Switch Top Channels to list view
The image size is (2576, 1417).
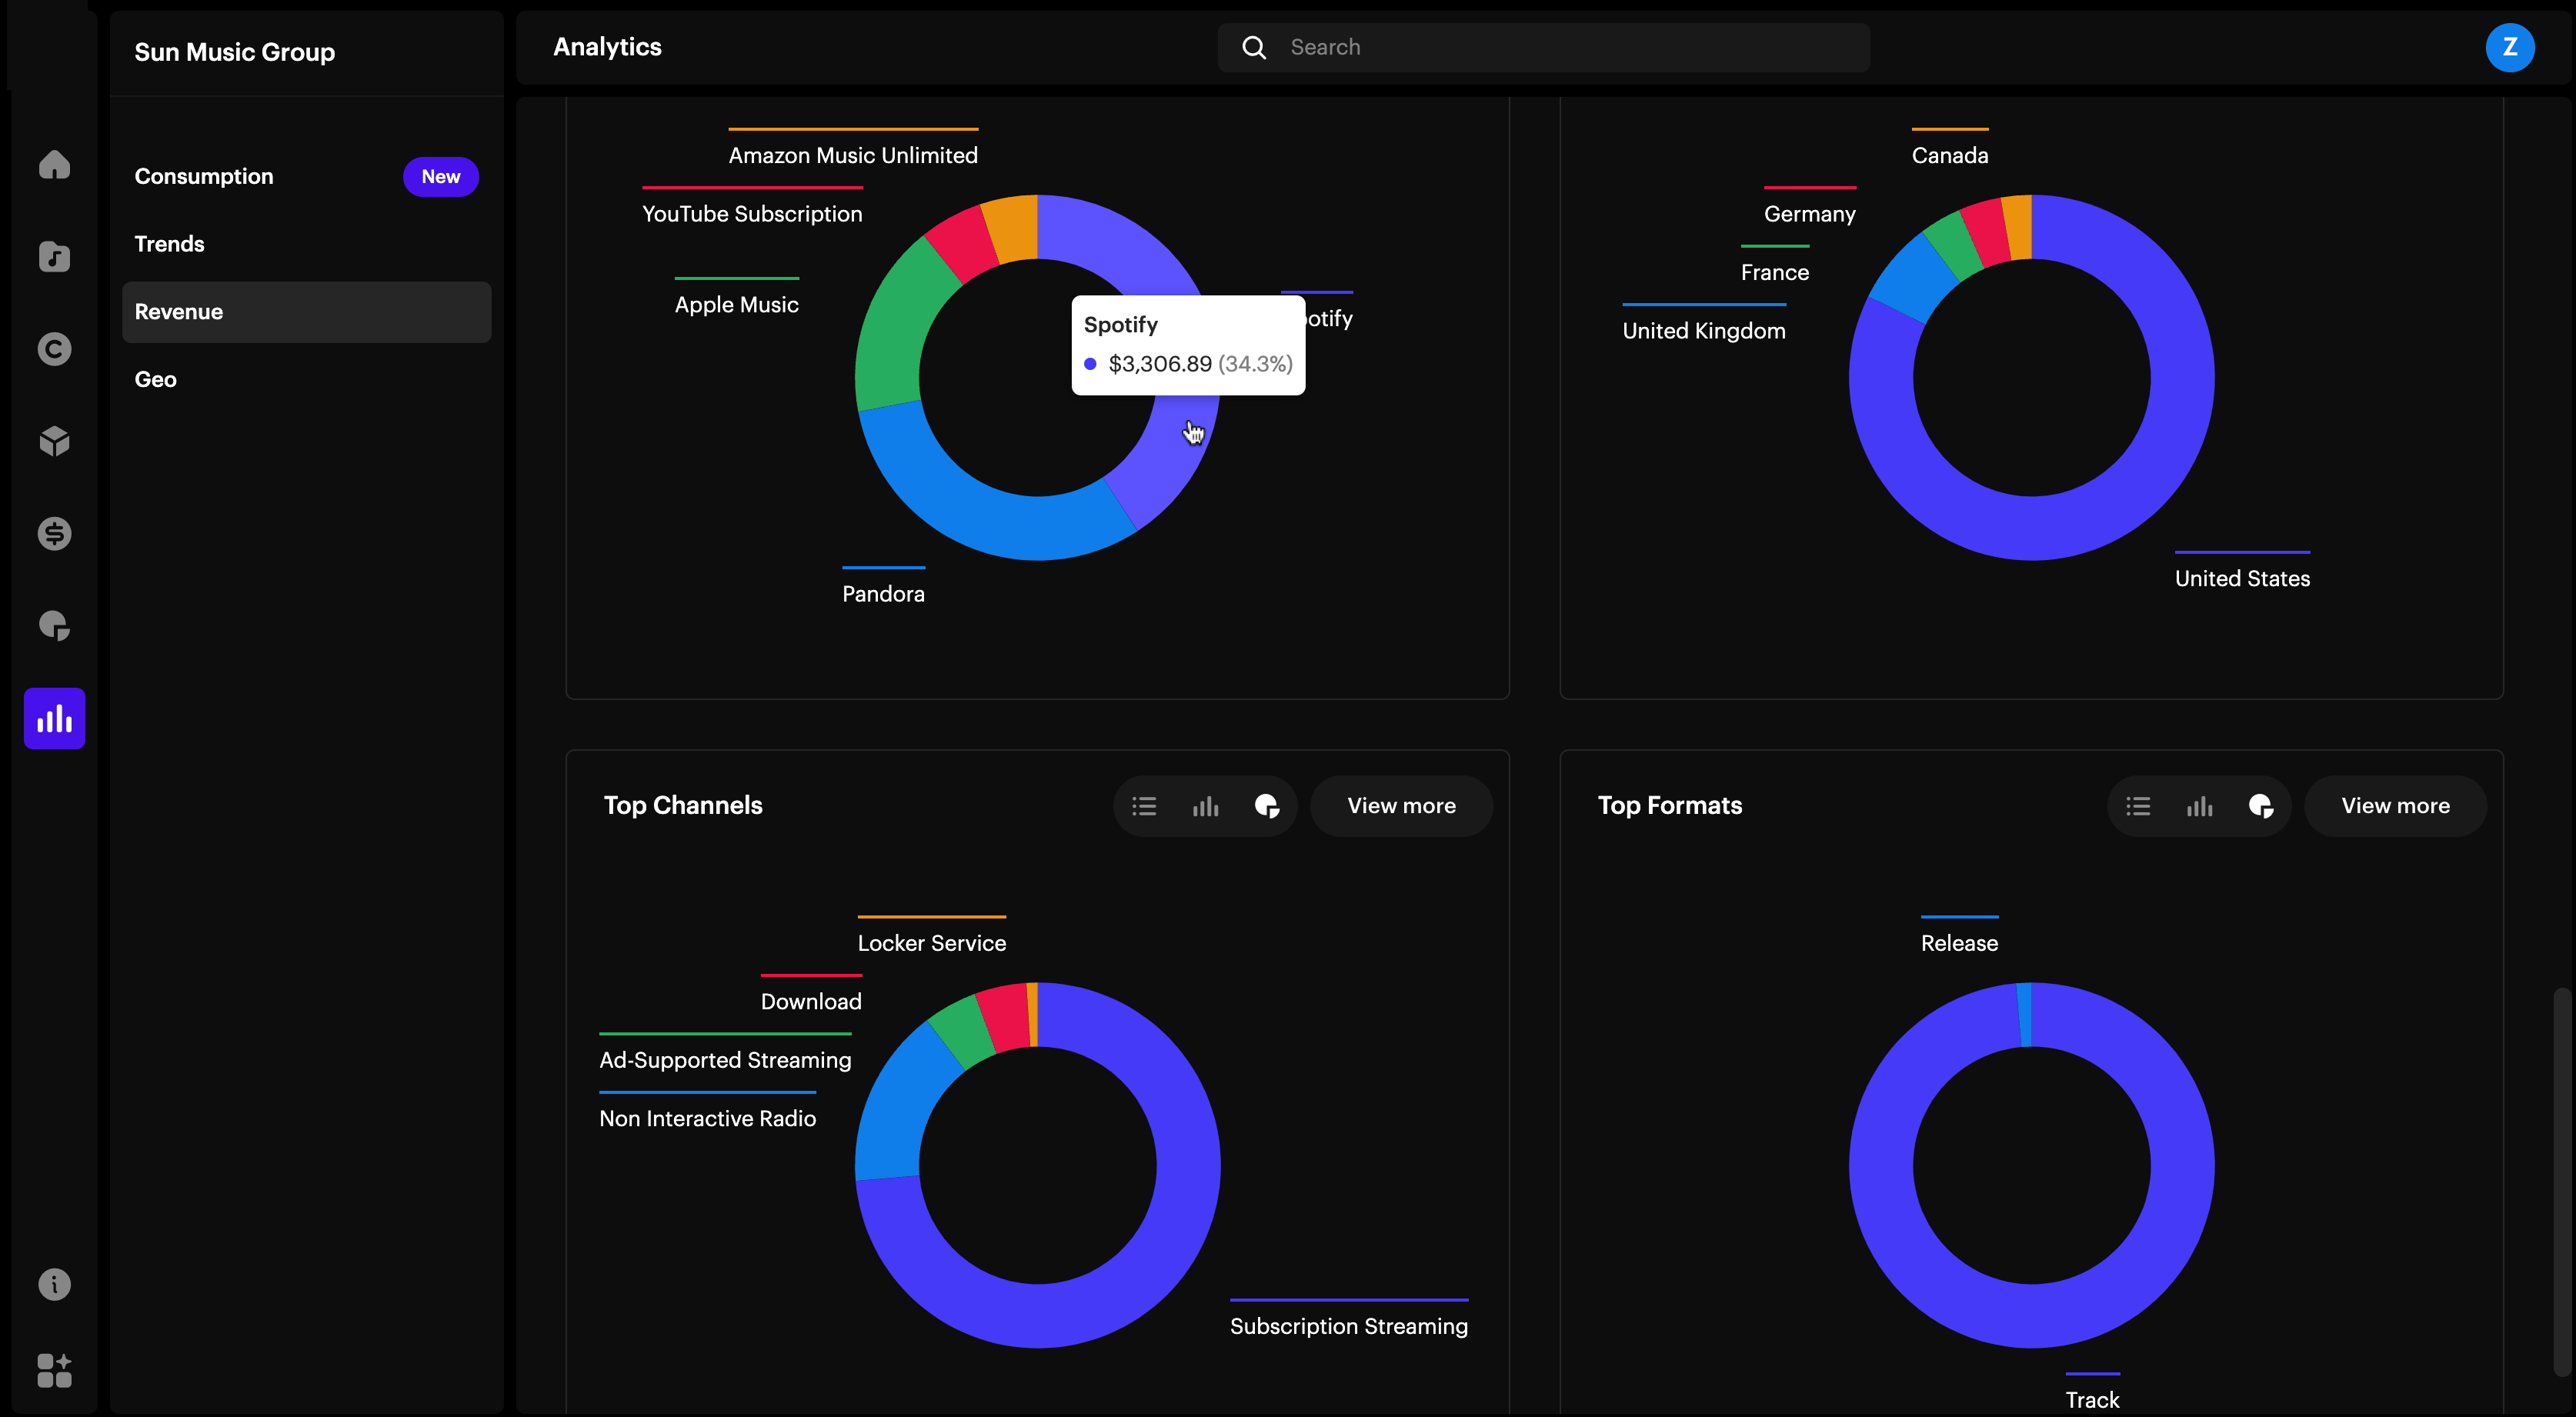(1143, 805)
